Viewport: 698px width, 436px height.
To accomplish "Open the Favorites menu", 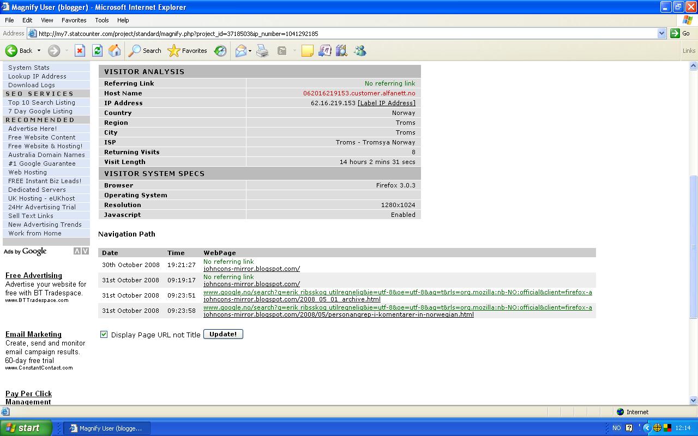I will pos(74,20).
